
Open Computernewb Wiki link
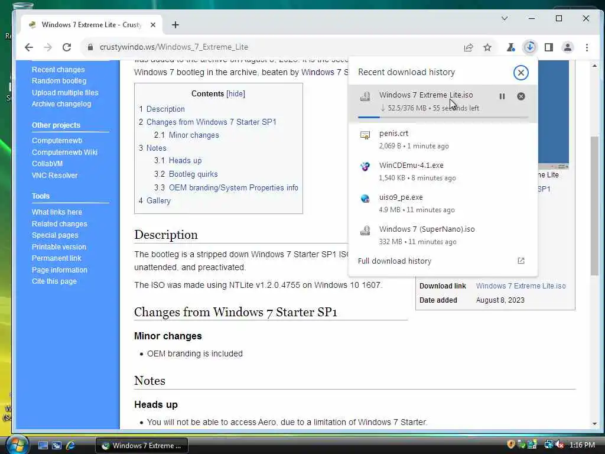tap(65, 152)
